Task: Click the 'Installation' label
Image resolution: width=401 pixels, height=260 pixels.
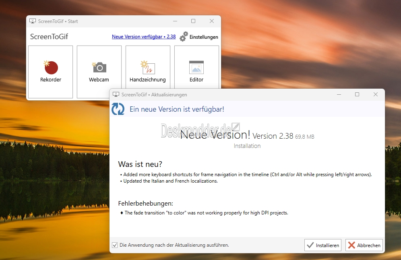Action: coord(247,146)
